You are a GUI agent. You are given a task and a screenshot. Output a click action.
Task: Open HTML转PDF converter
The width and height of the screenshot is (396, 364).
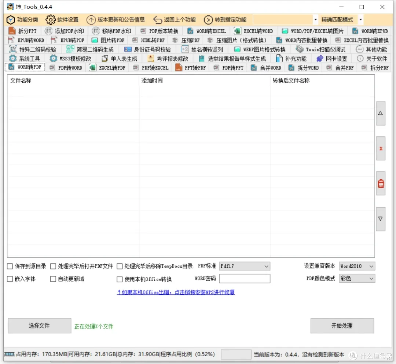click(x=148, y=40)
